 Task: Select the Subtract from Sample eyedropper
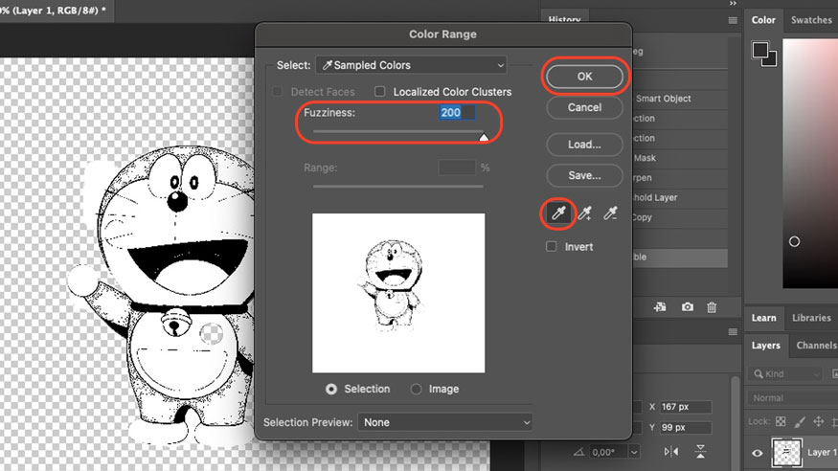(x=610, y=213)
